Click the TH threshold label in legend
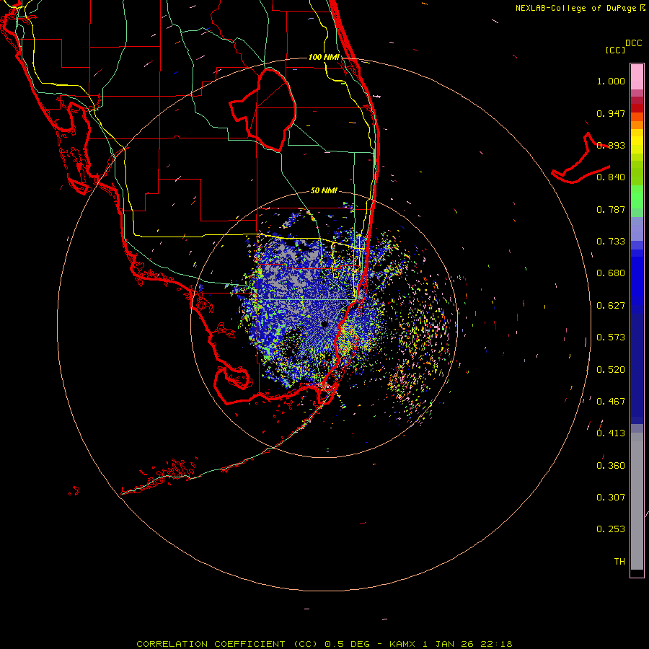 pos(619,562)
